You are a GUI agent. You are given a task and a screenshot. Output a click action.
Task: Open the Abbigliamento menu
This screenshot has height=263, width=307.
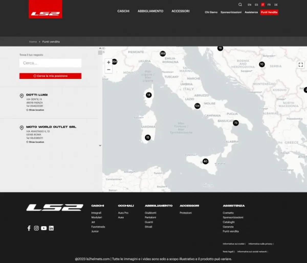click(150, 11)
